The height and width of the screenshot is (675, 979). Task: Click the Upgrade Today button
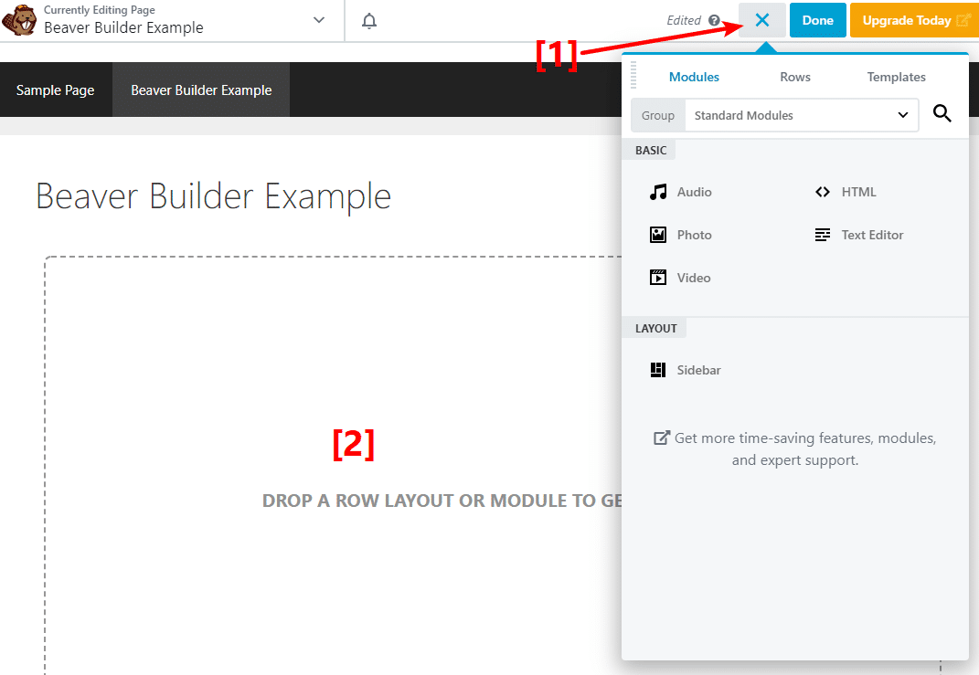[914, 20]
